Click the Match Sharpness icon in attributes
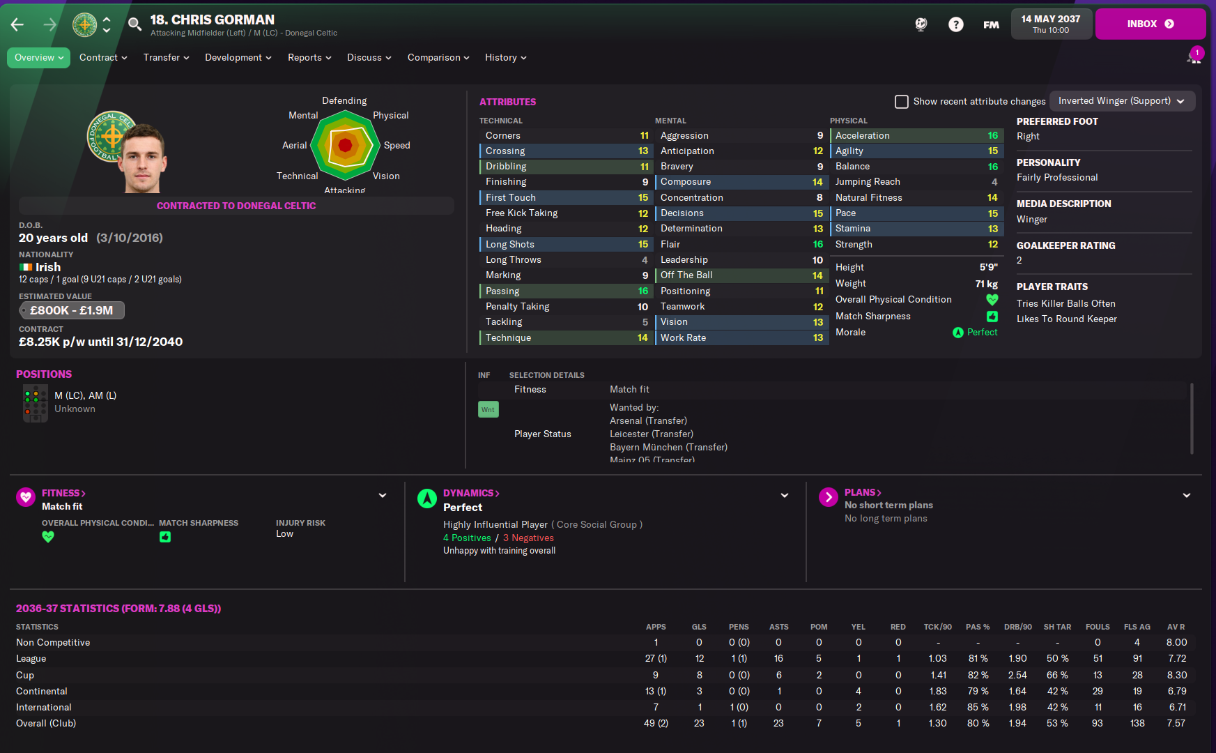 pos(992,317)
